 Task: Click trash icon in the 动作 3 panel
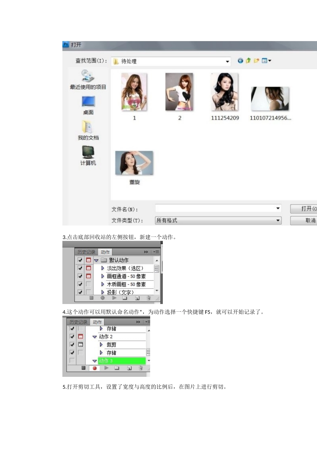140,368
